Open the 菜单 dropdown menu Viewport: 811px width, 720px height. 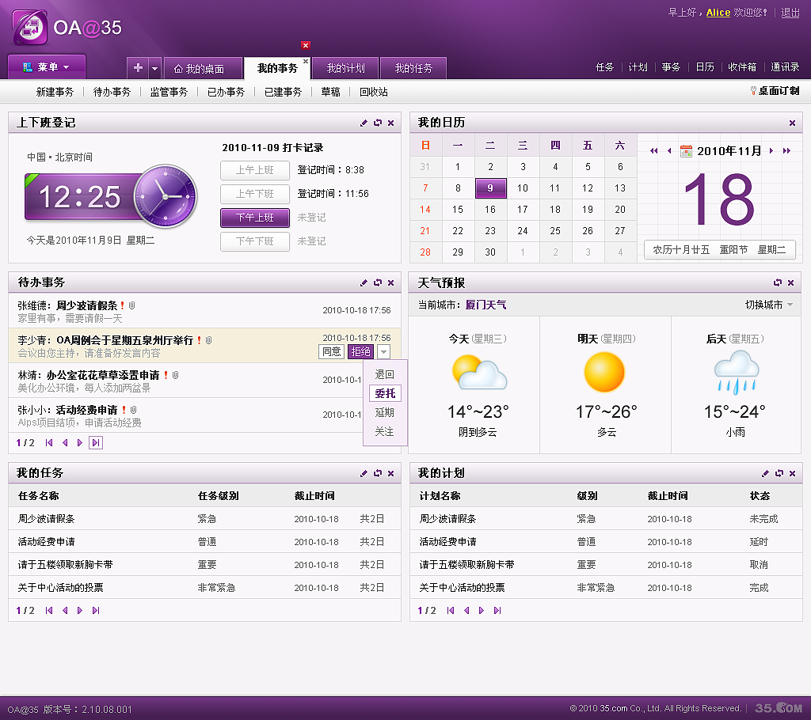(x=45, y=66)
